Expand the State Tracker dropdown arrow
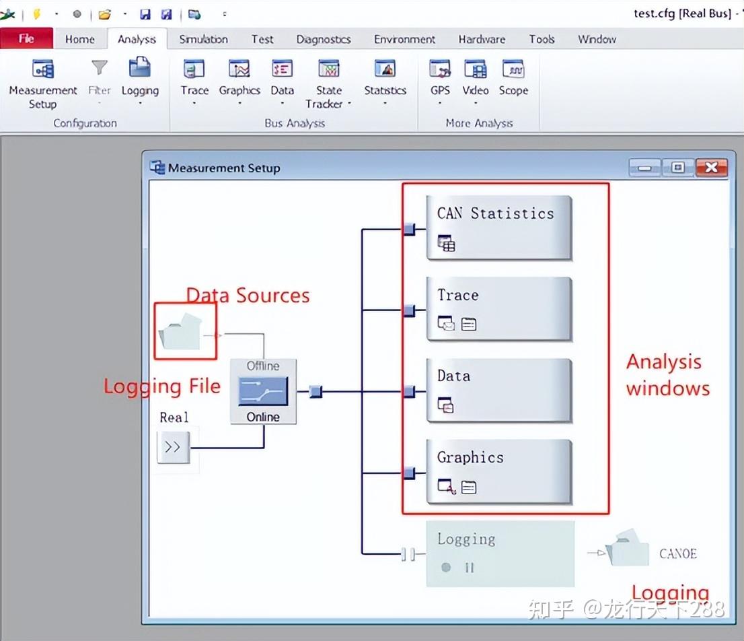This screenshot has width=744, height=641. click(x=350, y=104)
